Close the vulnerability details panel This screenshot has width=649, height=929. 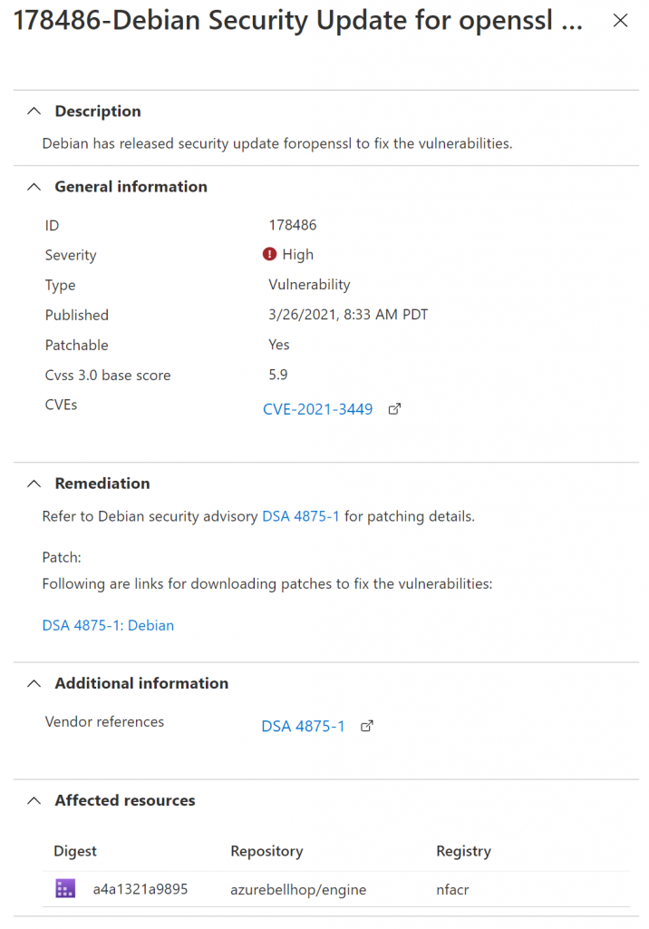click(620, 21)
